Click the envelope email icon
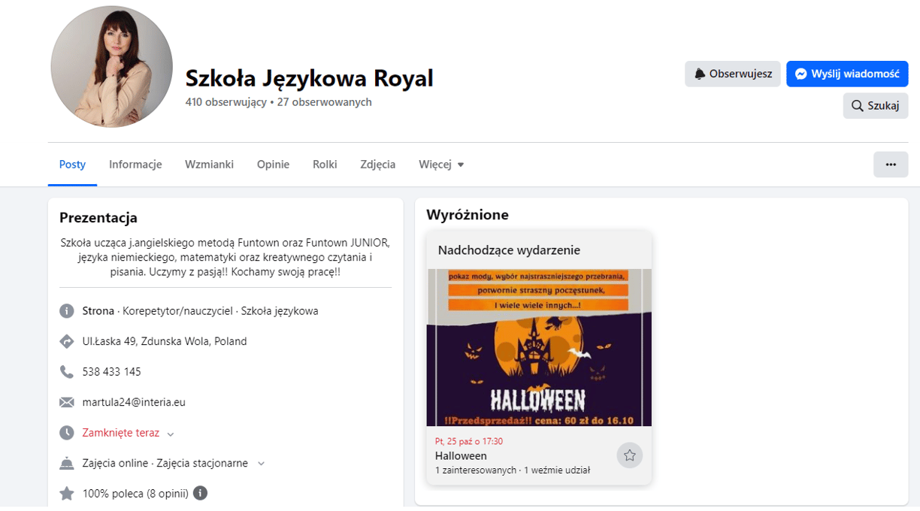The height and width of the screenshot is (511, 920). tap(67, 402)
